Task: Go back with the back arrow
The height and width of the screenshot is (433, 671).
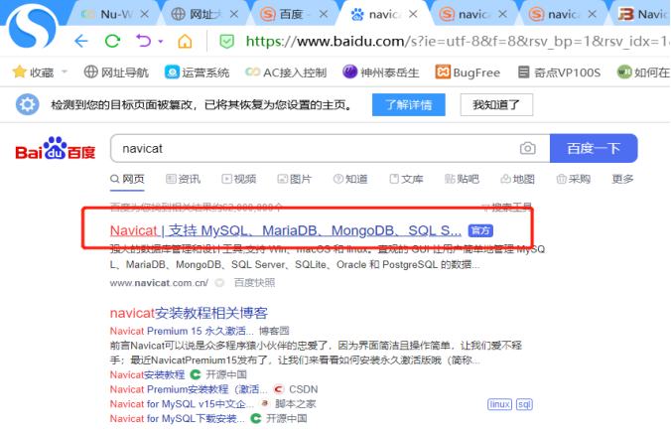Action: (x=81, y=41)
